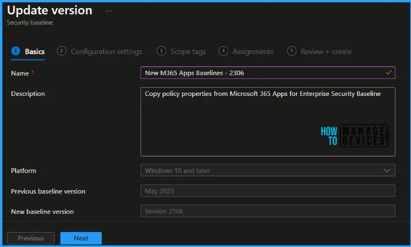Click the step 5 circle icon

(292, 51)
